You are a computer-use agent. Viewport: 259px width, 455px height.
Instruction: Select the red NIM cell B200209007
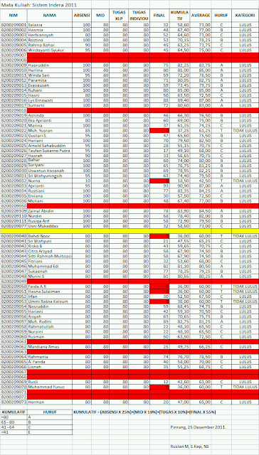(x=14, y=55)
